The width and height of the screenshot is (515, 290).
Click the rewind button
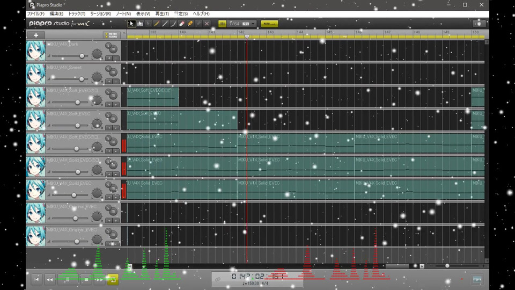(49, 279)
